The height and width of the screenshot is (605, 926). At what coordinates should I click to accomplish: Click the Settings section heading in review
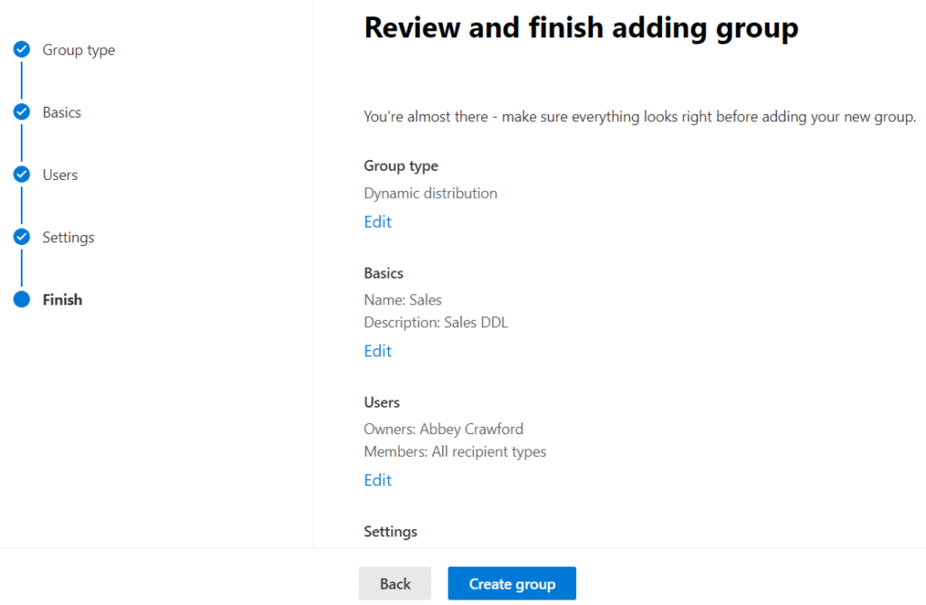click(x=391, y=532)
